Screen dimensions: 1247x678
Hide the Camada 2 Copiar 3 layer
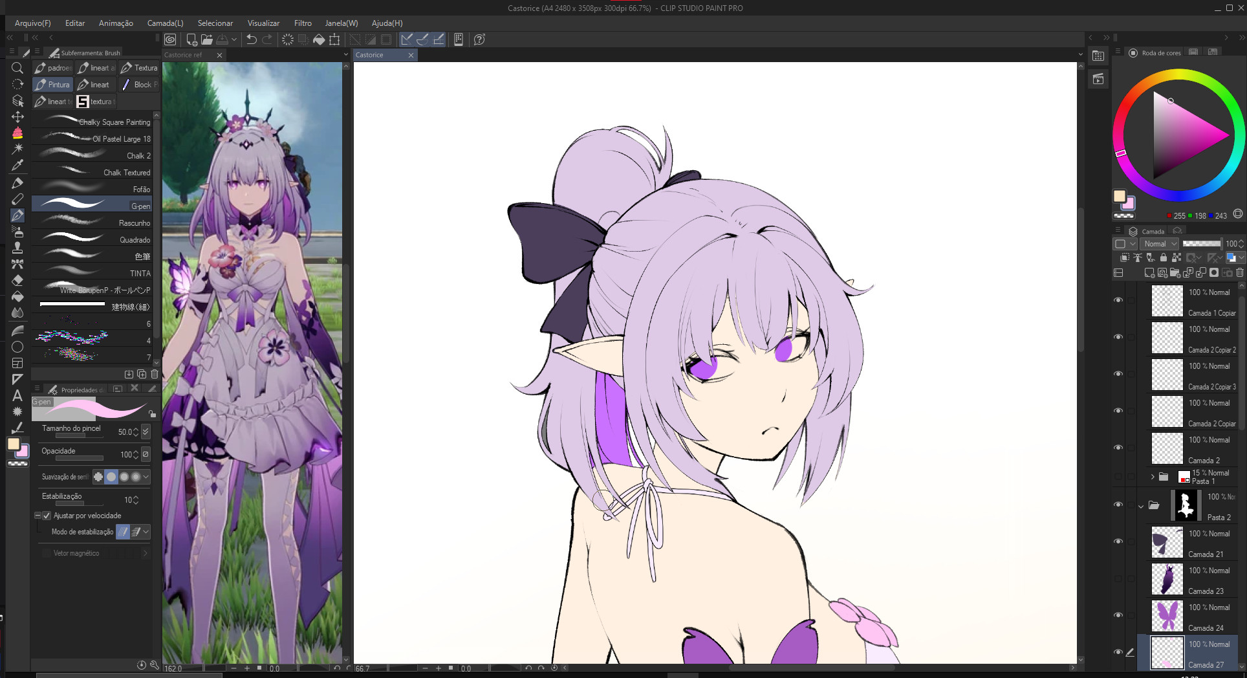pyautogui.click(x=1118, y=374)
